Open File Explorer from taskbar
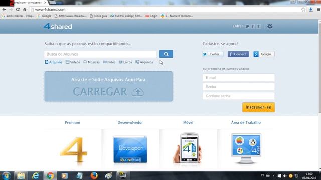 pyautogui.click(x=21, y=175)
